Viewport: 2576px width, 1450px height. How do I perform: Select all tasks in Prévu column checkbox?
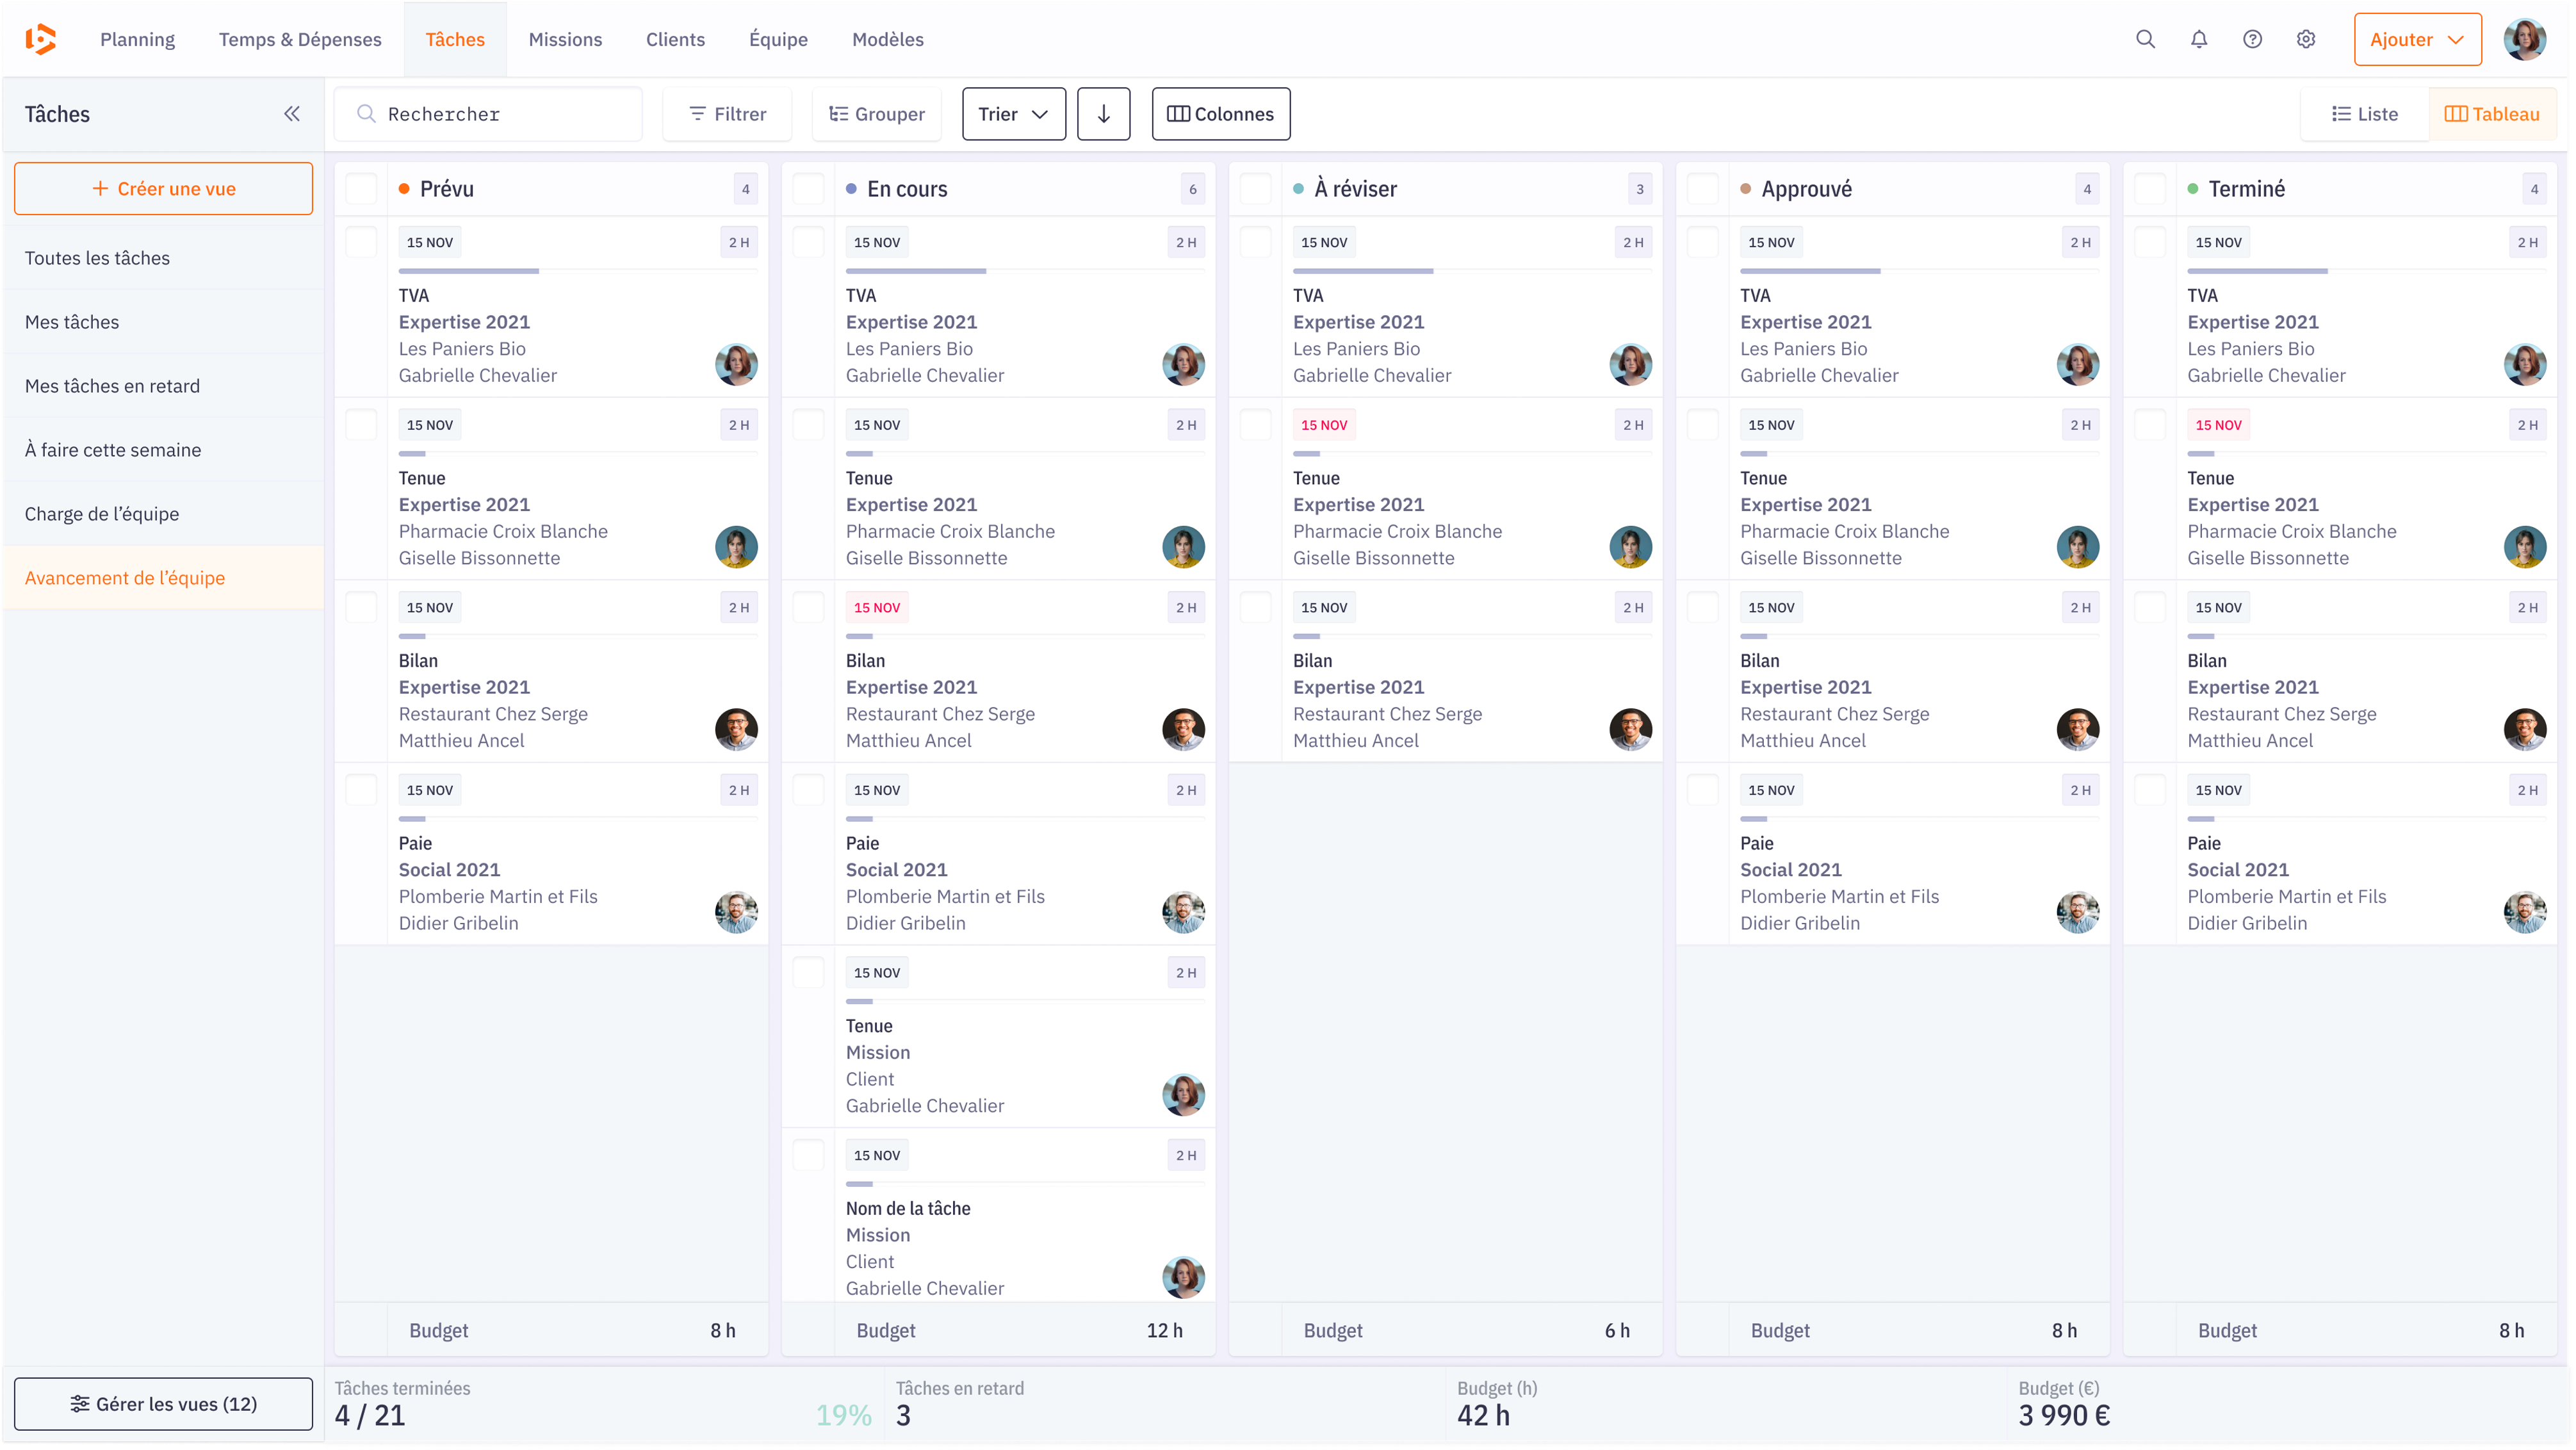click(361, 189)
